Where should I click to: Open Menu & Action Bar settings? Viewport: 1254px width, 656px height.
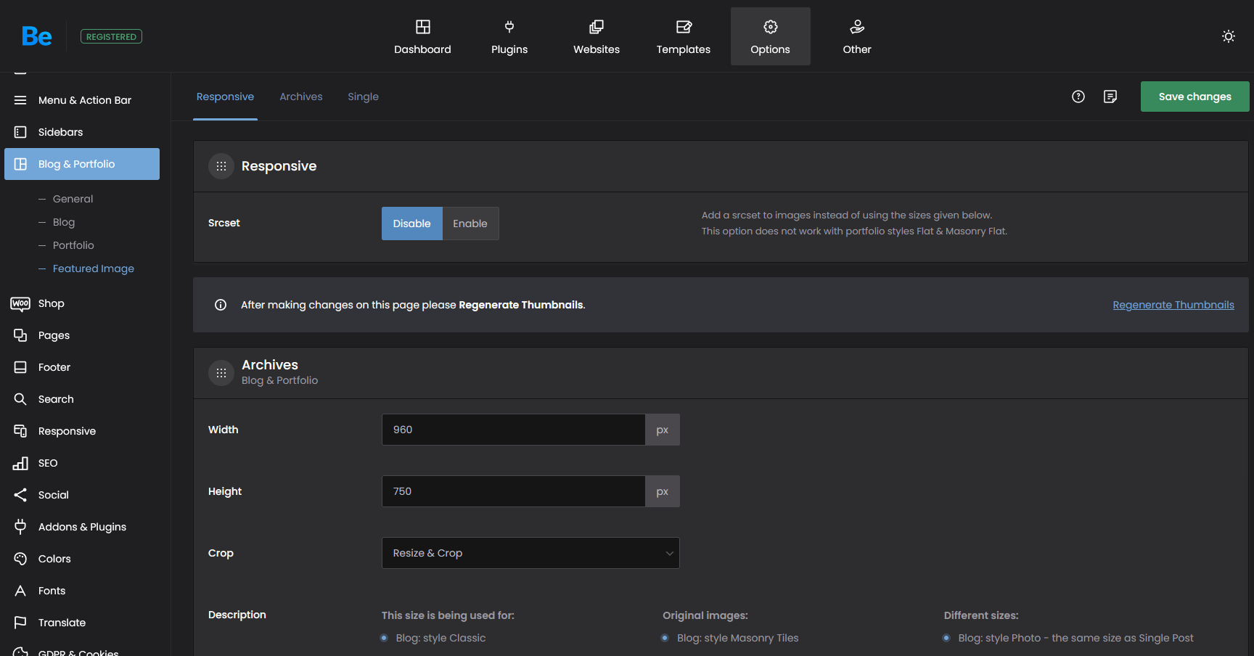tap(85, 100)
